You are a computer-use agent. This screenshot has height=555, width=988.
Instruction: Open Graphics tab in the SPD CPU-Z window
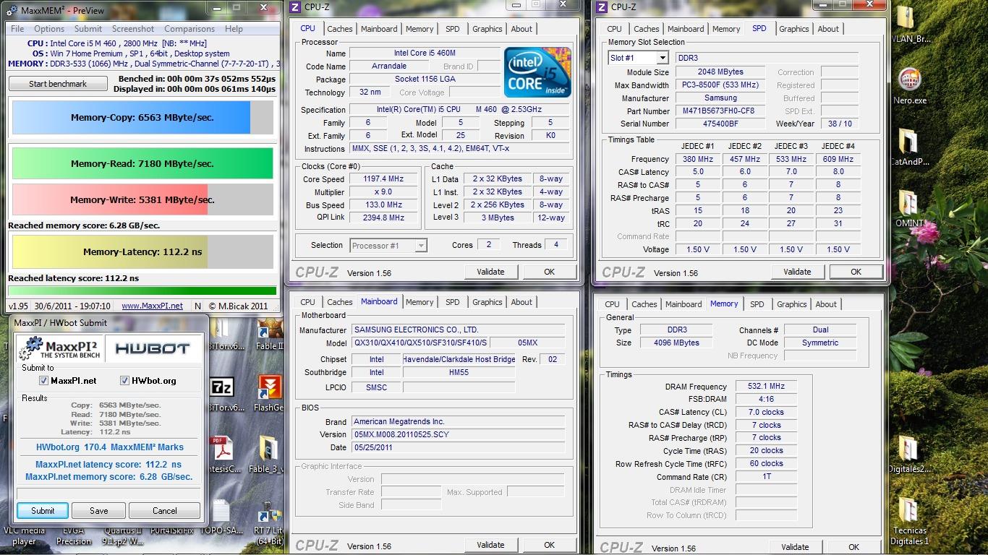794,29
